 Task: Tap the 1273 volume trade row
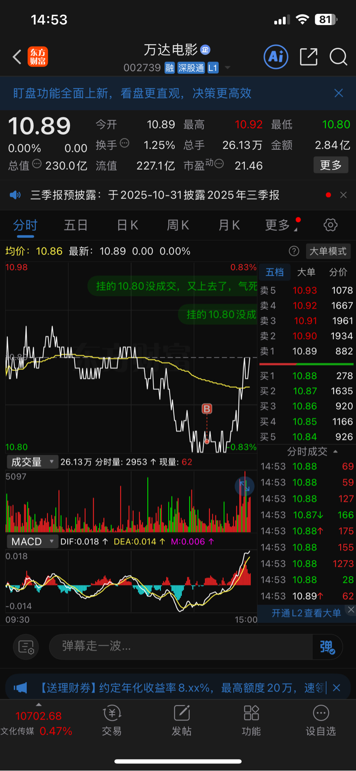point(306,564)
